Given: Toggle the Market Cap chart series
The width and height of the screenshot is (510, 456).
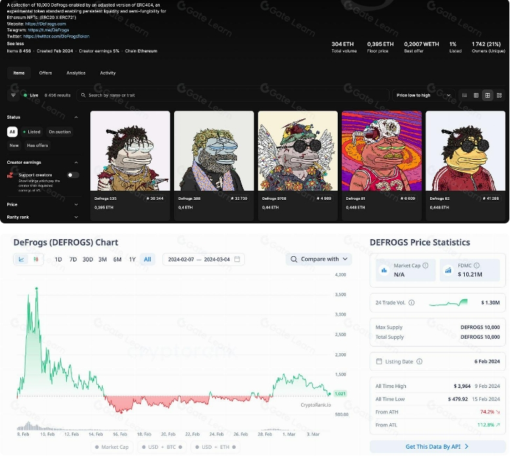Looking at the screenshot, I should (112, 447).
